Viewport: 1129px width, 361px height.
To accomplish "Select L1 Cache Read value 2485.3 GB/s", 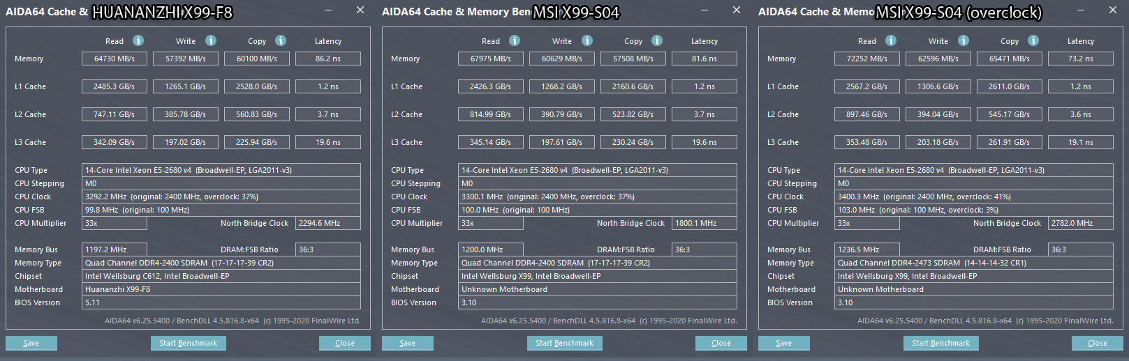I will (115, 86).
